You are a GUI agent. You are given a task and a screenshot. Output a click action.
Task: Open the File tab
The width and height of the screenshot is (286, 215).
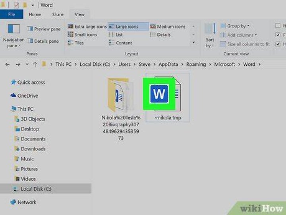pos(12,15)
